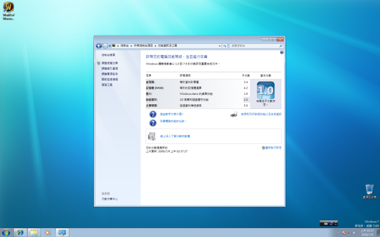Click the last update timestamp text
Viewport: 380px width, 237px height.
167,152
